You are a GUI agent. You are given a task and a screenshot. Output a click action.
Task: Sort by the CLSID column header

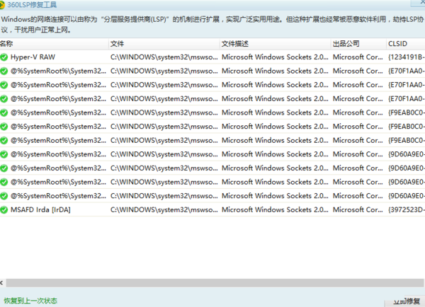[x=406, y=44]
